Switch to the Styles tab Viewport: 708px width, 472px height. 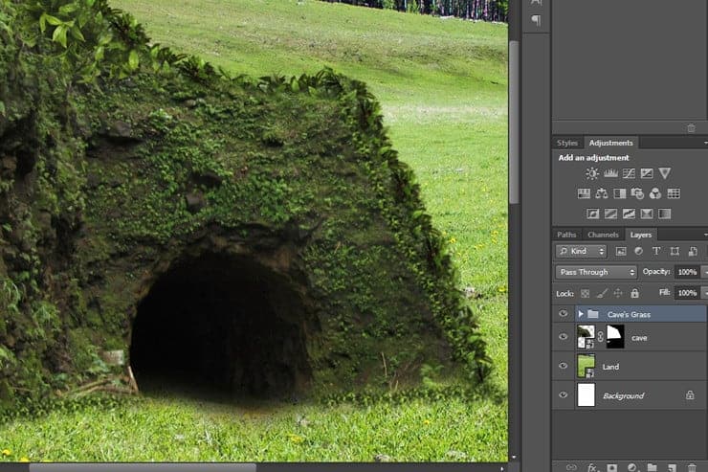tap(567, 143)
